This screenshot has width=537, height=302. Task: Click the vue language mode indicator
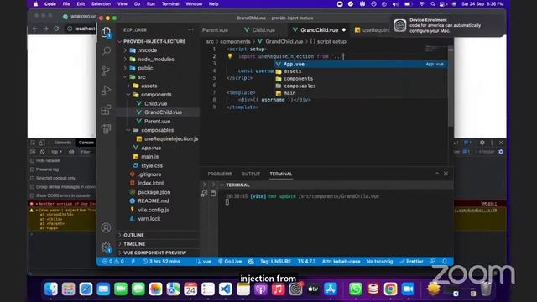coord(207,261)
